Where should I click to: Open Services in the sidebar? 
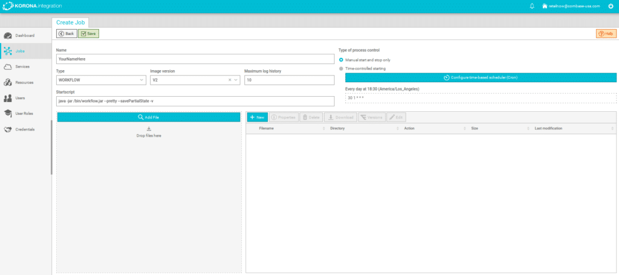[22, 66]
